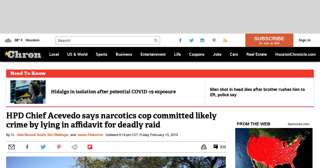The image size is (320, 168).
Task: Click the Sponsored Links label
Action: 299,124
